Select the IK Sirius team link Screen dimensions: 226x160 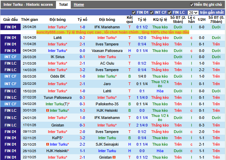tap(58, 57)
